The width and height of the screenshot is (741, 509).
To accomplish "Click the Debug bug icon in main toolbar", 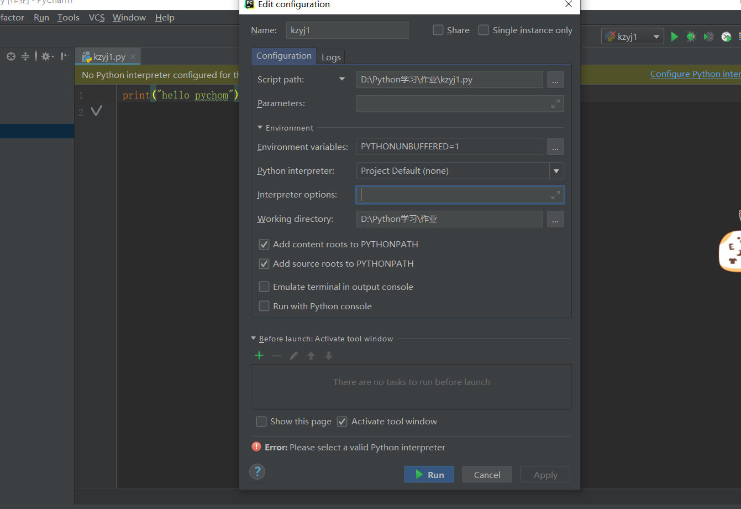I will (x=691, y=37).
